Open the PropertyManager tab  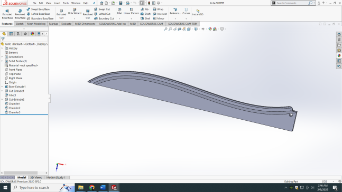pyautogui.click(x=11, y=34)
